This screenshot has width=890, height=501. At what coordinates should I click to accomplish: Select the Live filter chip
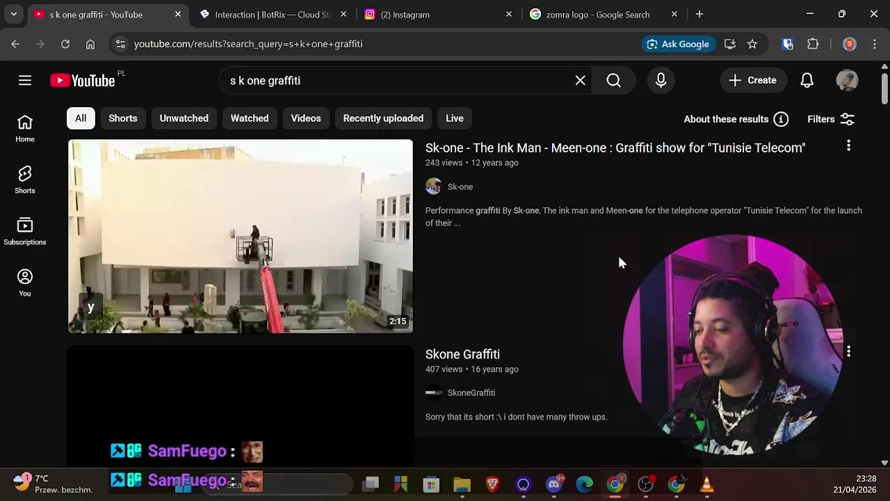pyautogui.click(x=455, y=118)
